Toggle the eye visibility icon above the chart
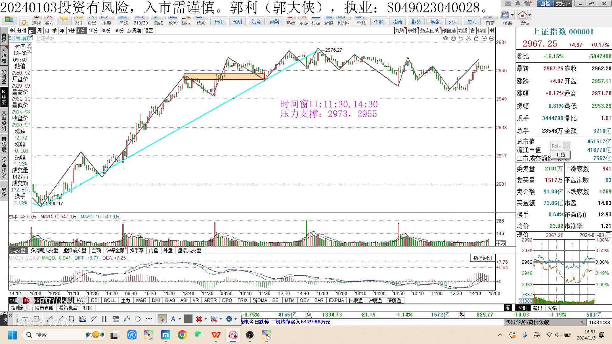Image resolution: width=612 pixels, height=344 pixels. pos(446,38)
